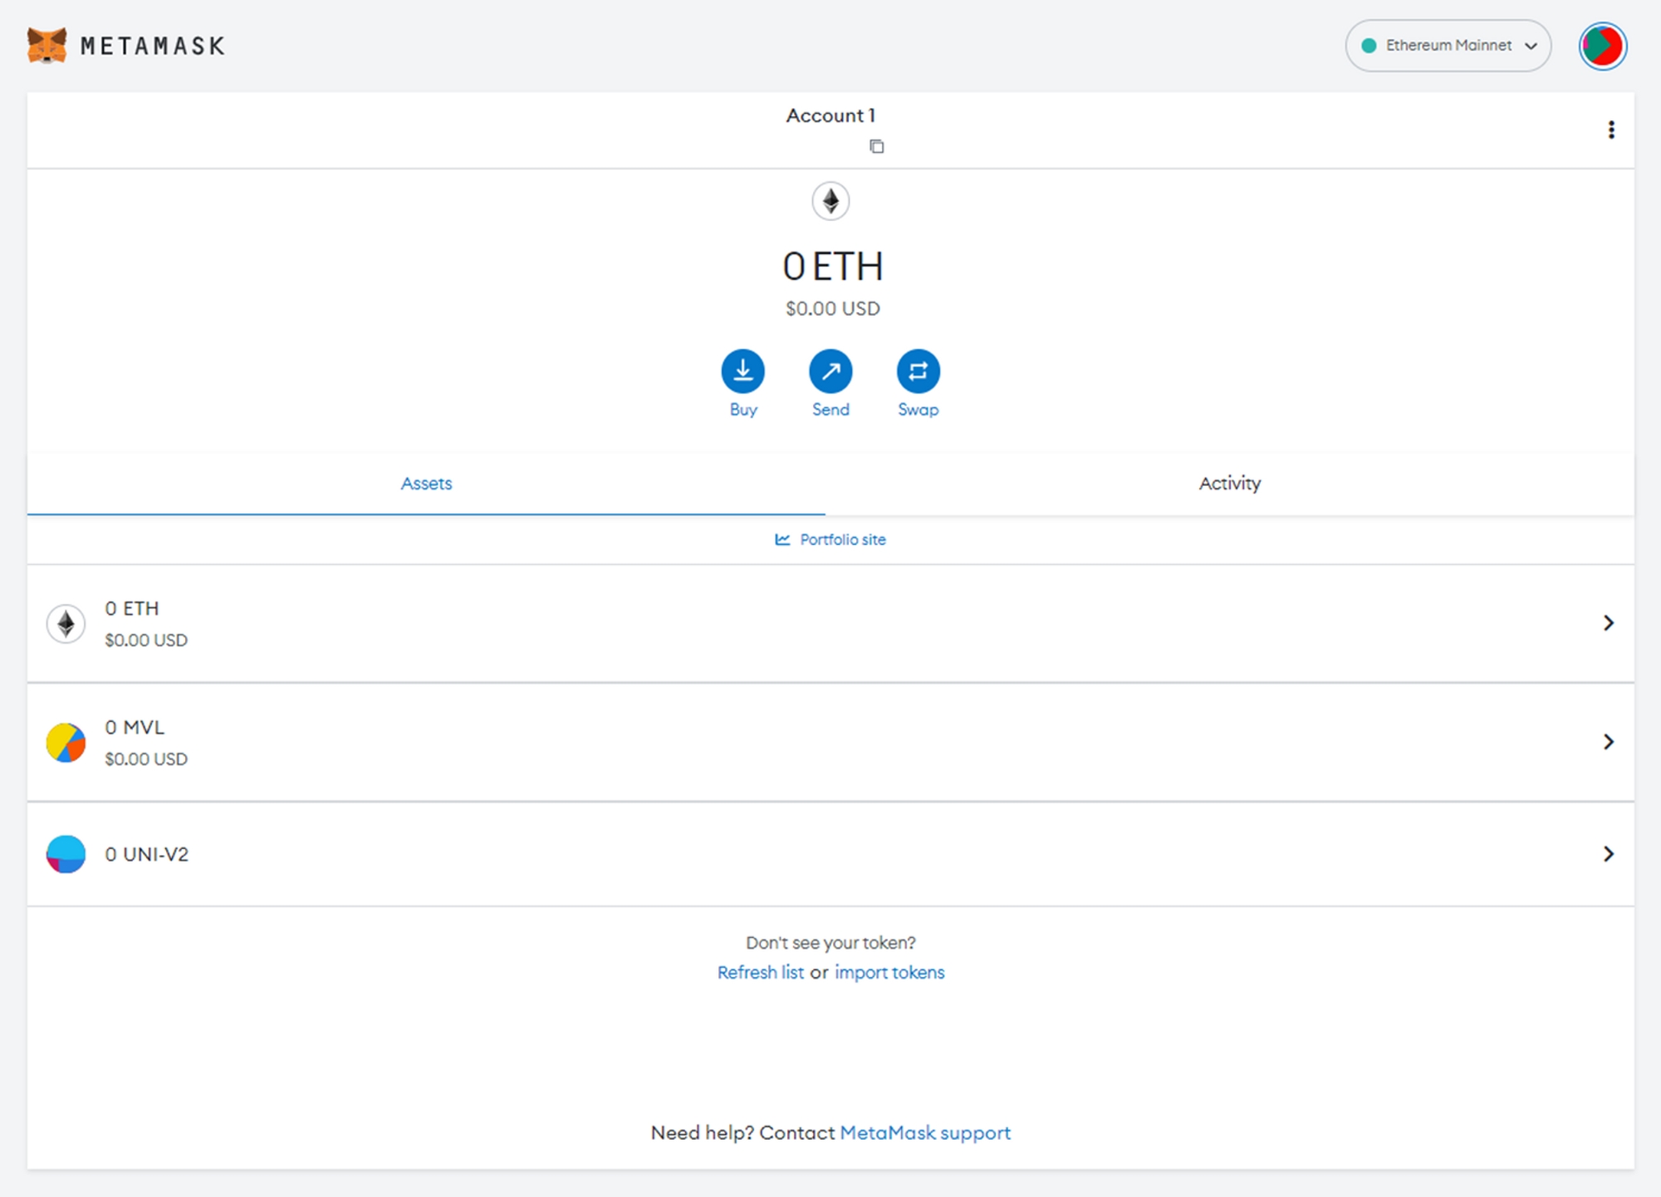The height and width of the screenshot is (1197, 1661).
Task: Click the MetaMask fox logo
Action: (47, 46)
